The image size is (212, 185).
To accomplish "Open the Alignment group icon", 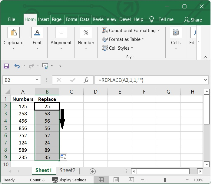I will [x=61, y=32].
